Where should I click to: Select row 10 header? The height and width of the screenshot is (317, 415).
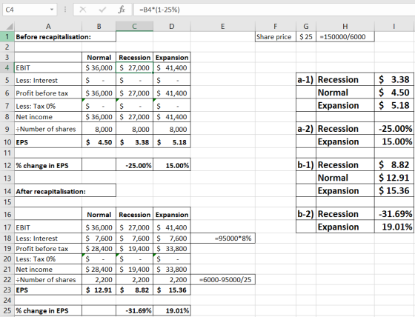click(x=7, y=142)
